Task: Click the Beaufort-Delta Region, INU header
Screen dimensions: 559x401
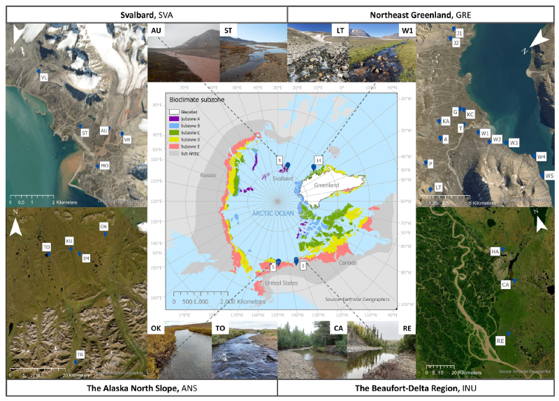Action: (419, 388)
